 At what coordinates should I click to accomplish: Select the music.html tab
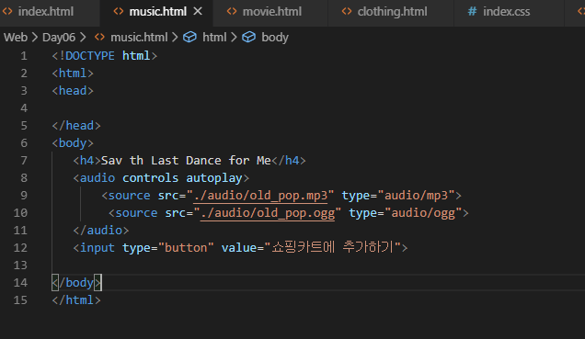pos(158,12)
